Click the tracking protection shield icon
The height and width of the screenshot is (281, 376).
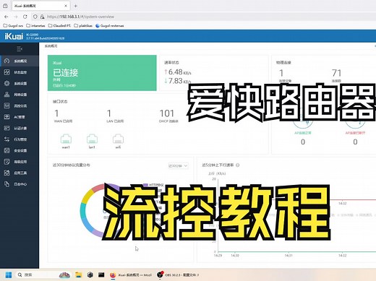[x=35, y=17]
